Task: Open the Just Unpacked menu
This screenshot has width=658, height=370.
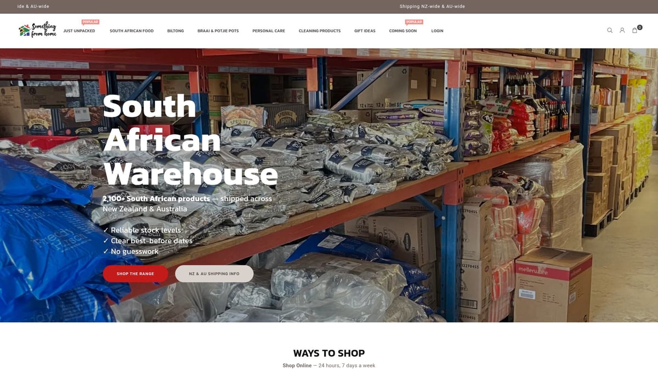Action: coord(79,31)
